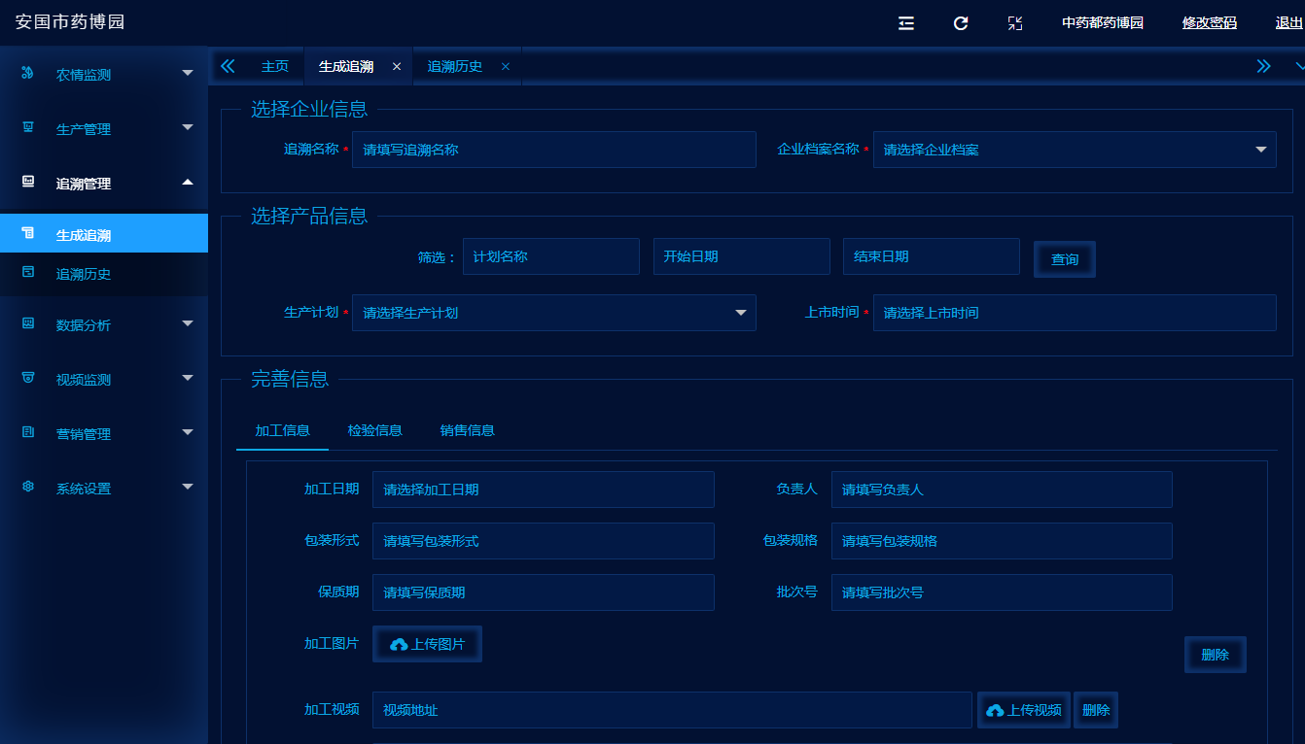
Task: Click the 追溯历史 icon in the sidebar
Action: click(x=27, y=274)
